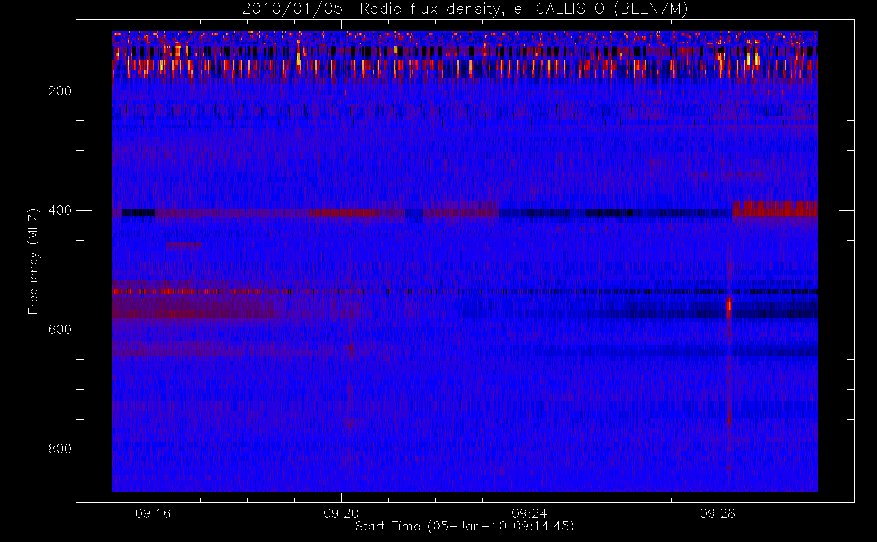The width and height of the screenshot is (877, 542).
Task: Click the '09:16' time tick label
Action: tap(153, 513)
